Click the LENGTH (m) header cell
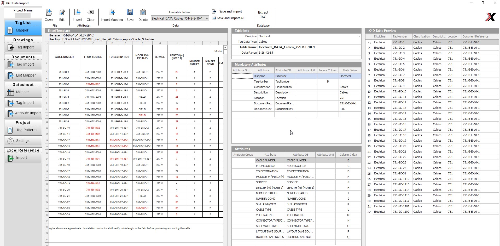 click(177, 57)
